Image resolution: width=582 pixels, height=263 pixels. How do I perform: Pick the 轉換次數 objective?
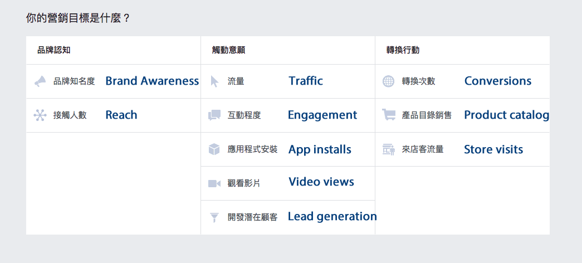tap(419, 81)
